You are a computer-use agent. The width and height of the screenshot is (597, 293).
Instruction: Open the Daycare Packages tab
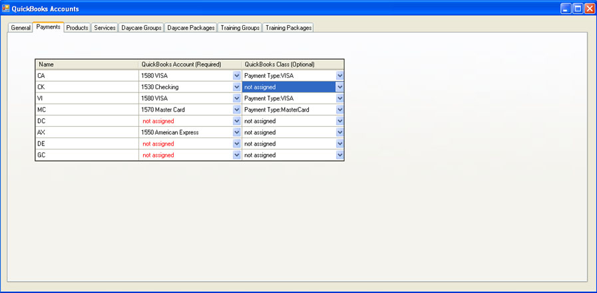[191, 28]
